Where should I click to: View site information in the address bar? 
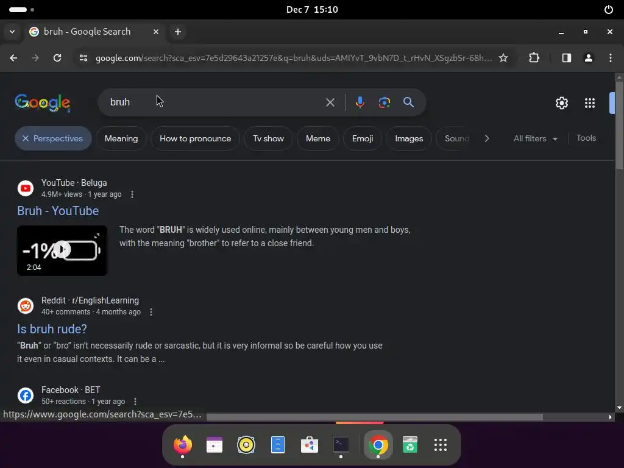click(x=83, y=58)
